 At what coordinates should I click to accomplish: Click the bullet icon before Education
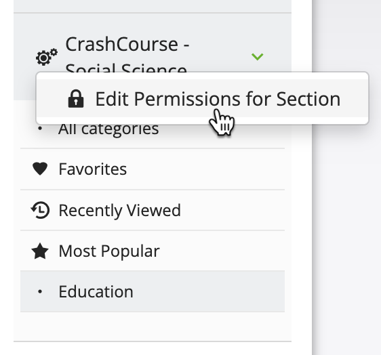pos(40,291)
